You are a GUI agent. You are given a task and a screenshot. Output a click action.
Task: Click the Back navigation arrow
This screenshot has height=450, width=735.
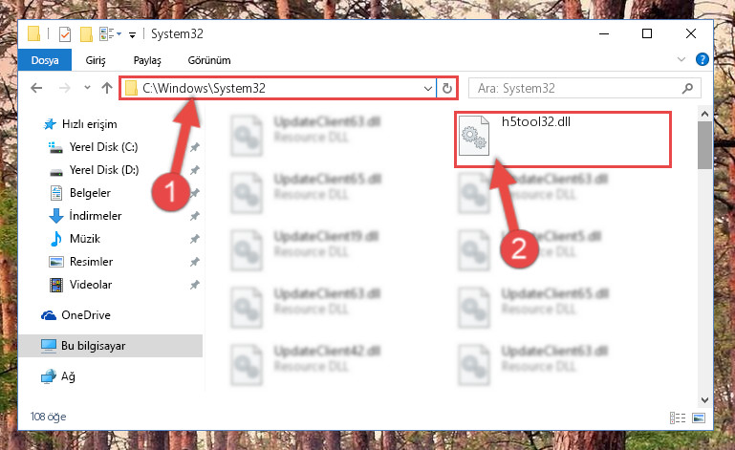[36, 88]
